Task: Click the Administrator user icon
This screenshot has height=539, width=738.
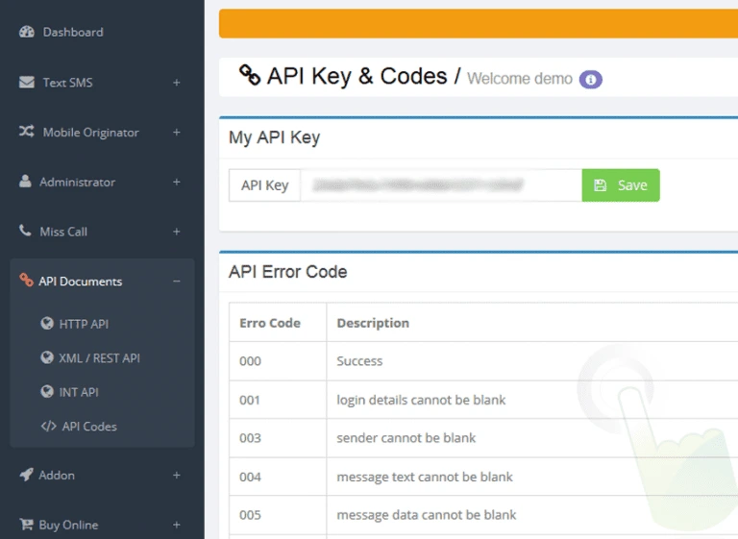Action: 26,182
